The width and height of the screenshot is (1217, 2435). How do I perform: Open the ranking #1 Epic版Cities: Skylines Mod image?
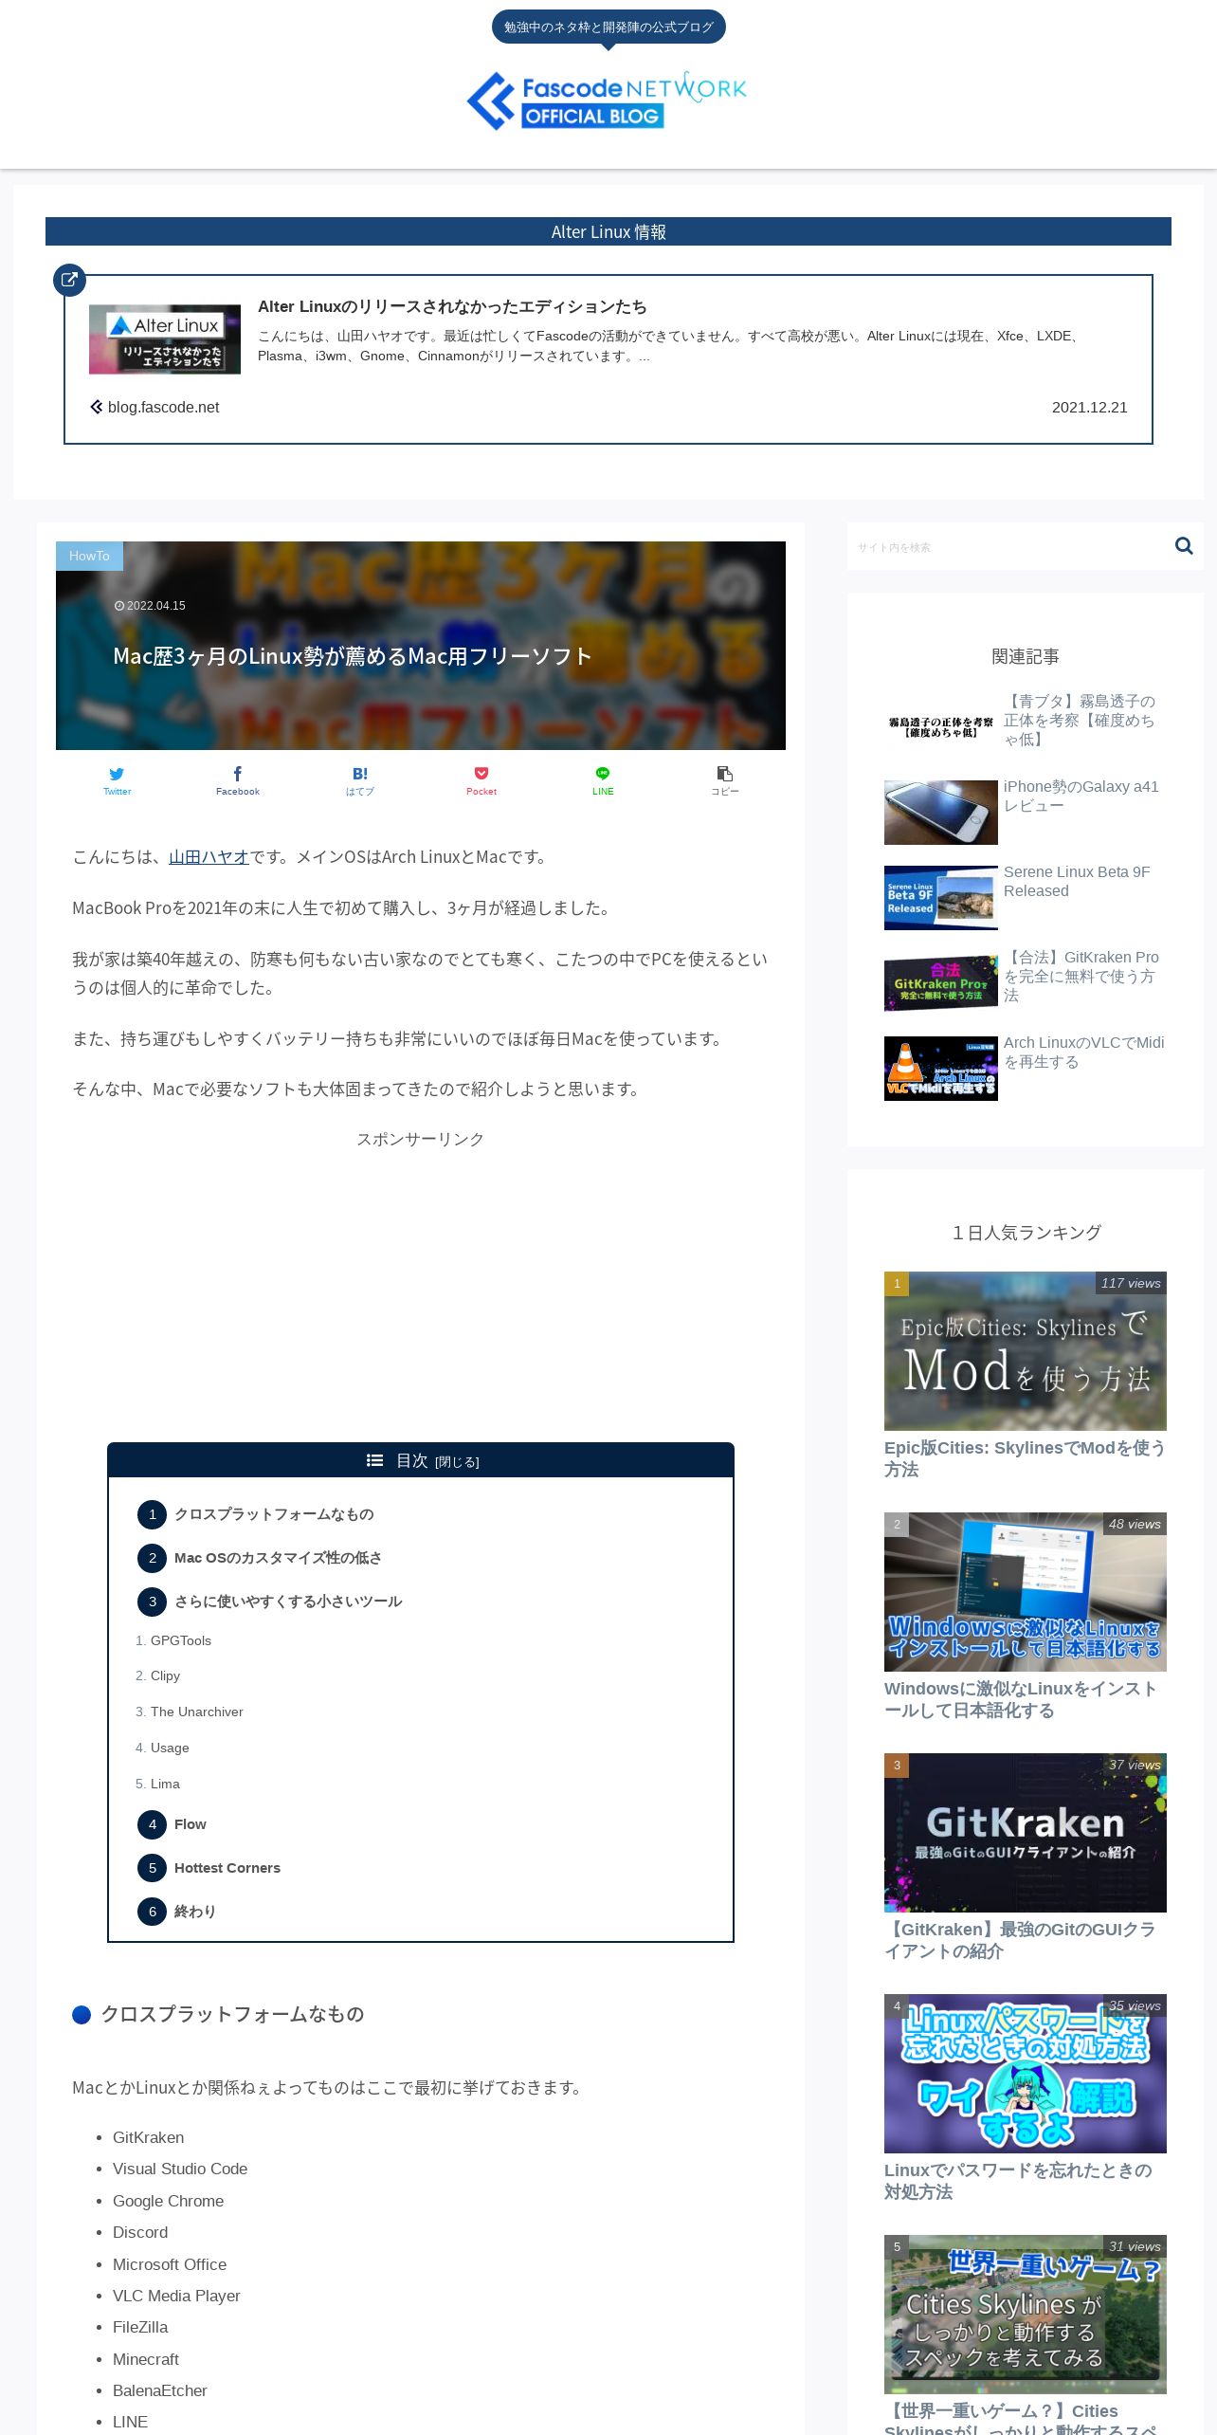[1026, 1351]
